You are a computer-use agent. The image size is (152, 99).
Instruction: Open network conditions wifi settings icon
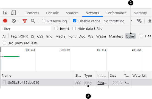tap(139, 21)
